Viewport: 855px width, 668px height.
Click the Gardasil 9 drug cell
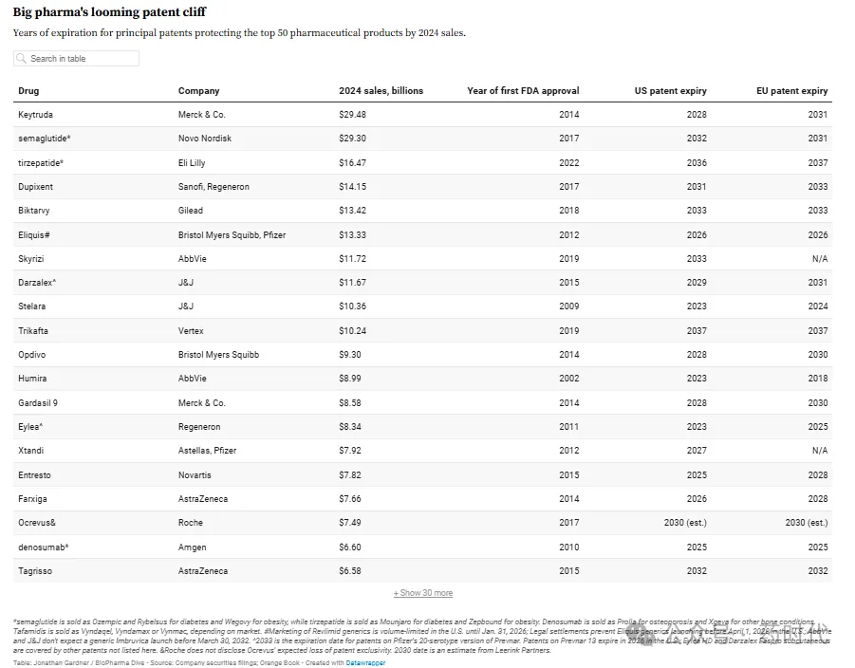(38, 403)
